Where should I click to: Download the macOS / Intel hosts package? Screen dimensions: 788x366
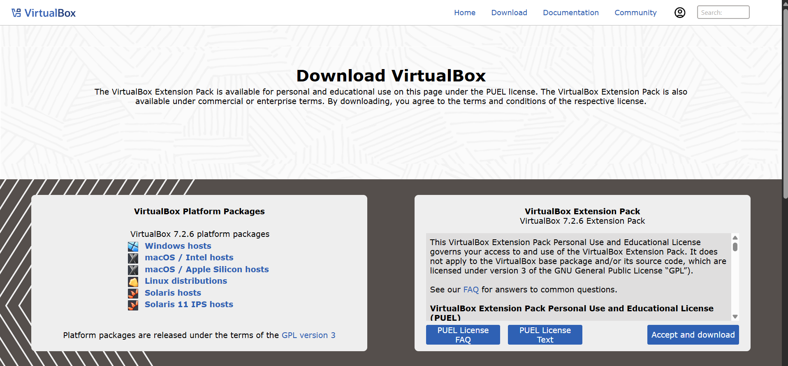[189, 257]
